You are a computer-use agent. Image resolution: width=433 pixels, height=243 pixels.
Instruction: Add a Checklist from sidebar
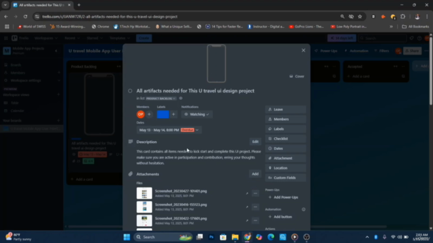tap(286, 138)
